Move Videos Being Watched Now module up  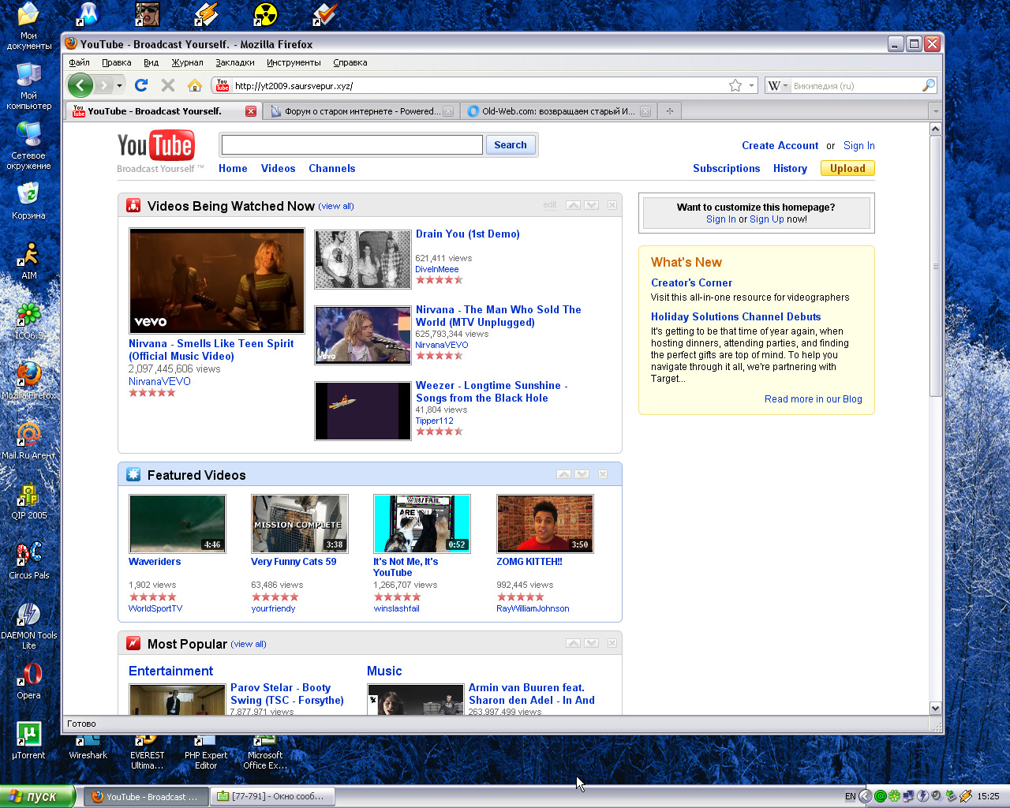pos(573,205)
